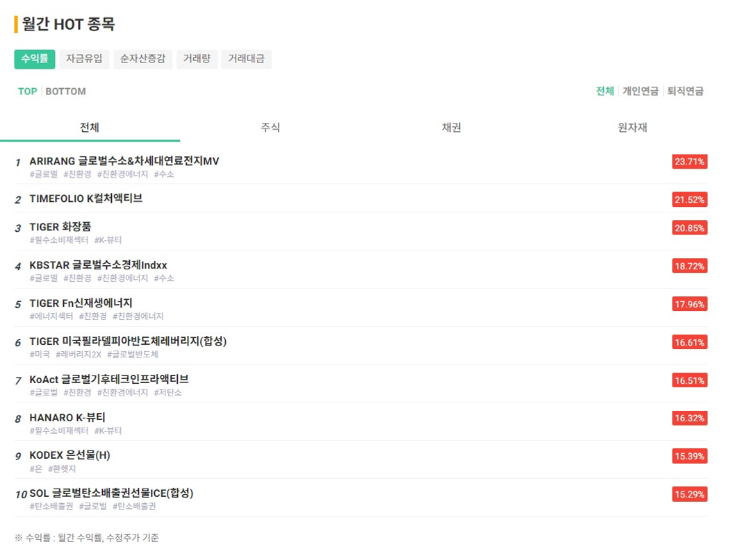Show ranking by 거래량
The image size is (733, 558).
pos(197,59)
